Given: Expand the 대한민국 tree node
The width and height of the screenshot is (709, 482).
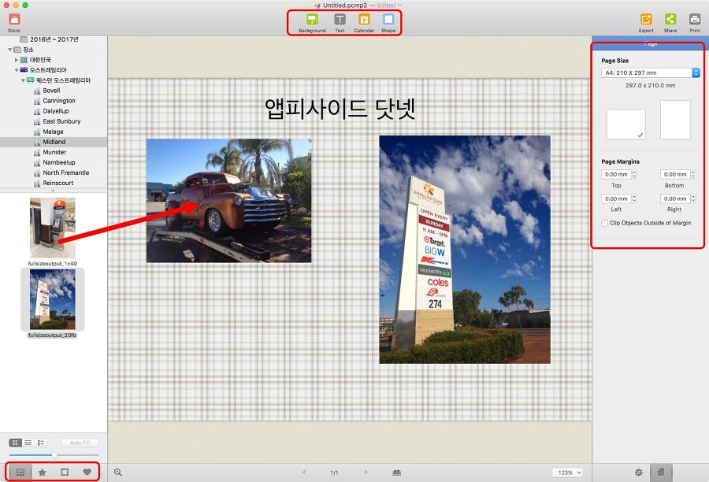Looking at the screenshot, I should [17, 60].
